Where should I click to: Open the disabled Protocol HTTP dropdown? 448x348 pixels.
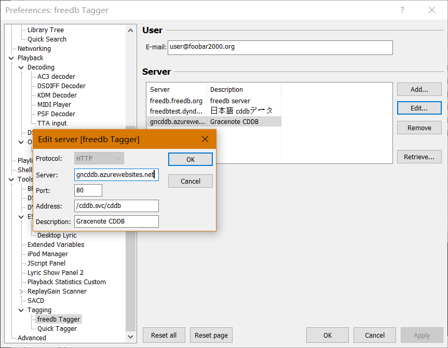tap(99, 159)
